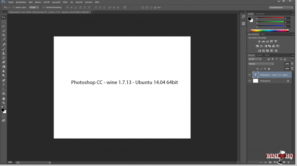
Task: Add a Color Balance adjustment
Action: tap(261, 46)
